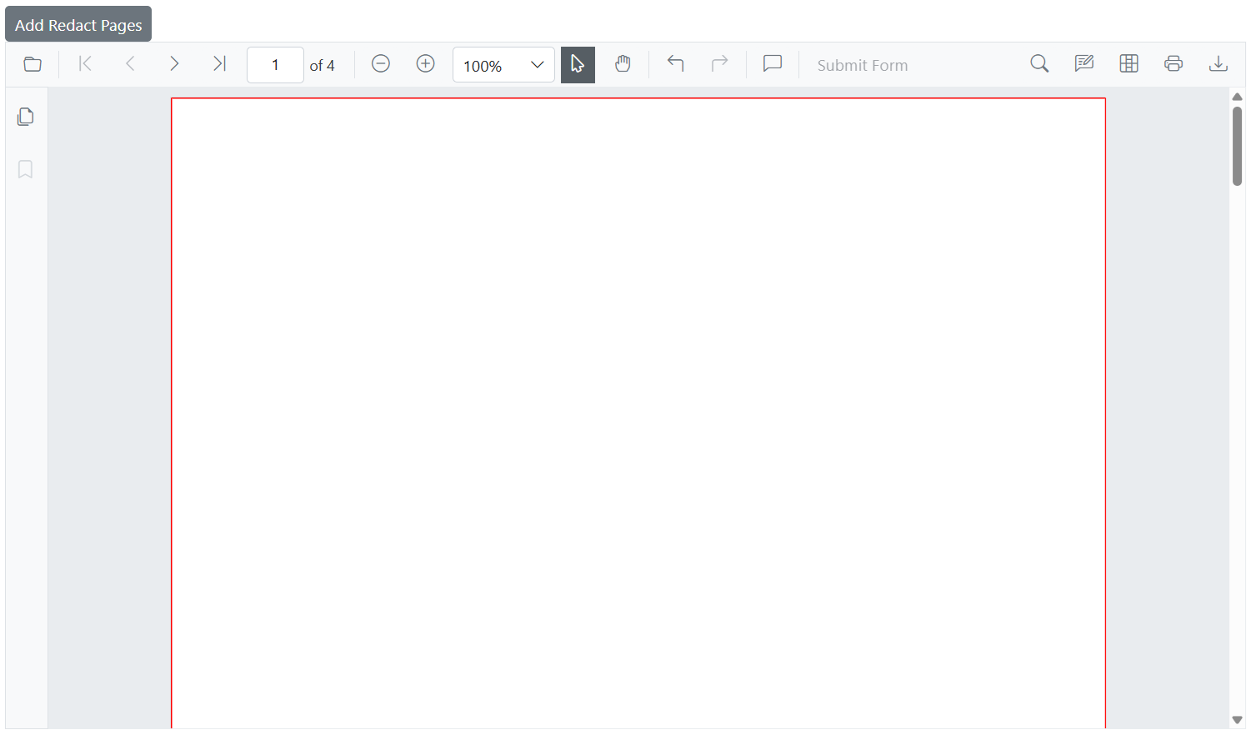Print the current document

[1173, 63]
